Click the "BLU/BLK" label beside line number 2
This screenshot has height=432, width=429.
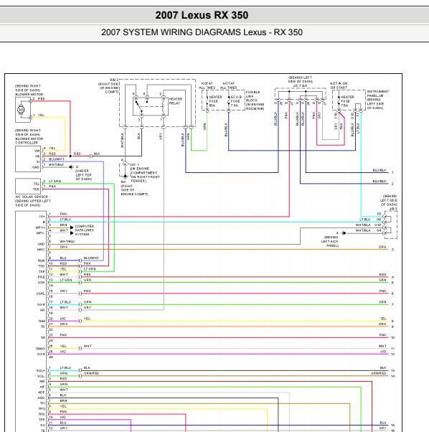click(x=379, y=181)
